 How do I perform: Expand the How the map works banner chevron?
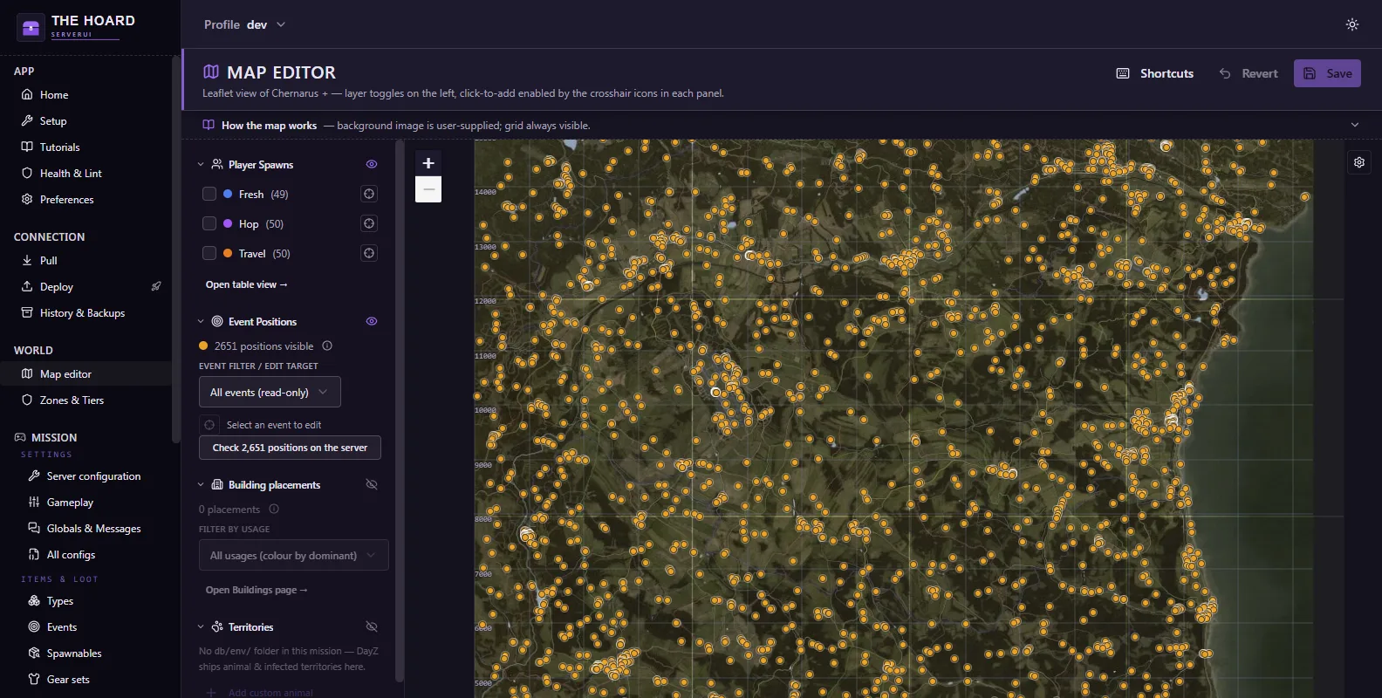pyautogui.click(x=1355, y=125)
